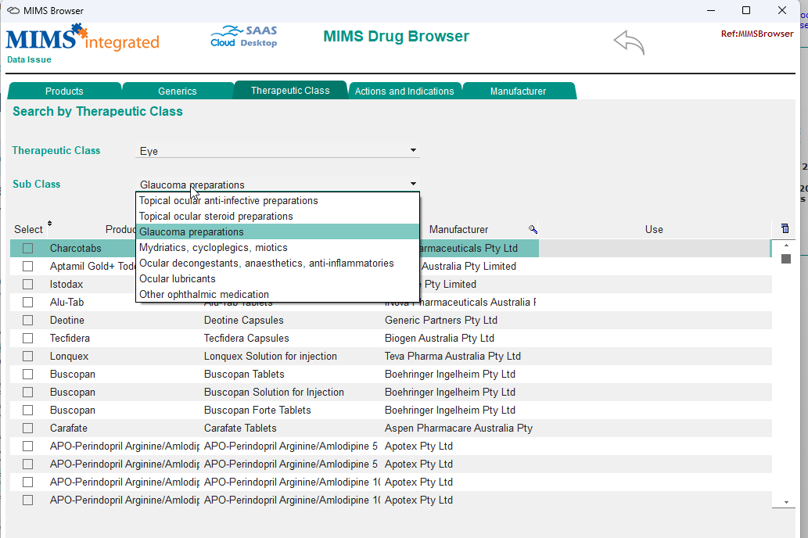Go to Actions and Indications tab
808x538 pixels.
click(404, 91)
